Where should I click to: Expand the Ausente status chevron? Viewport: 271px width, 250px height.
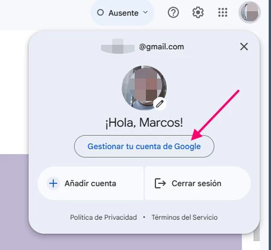(145, 13)
